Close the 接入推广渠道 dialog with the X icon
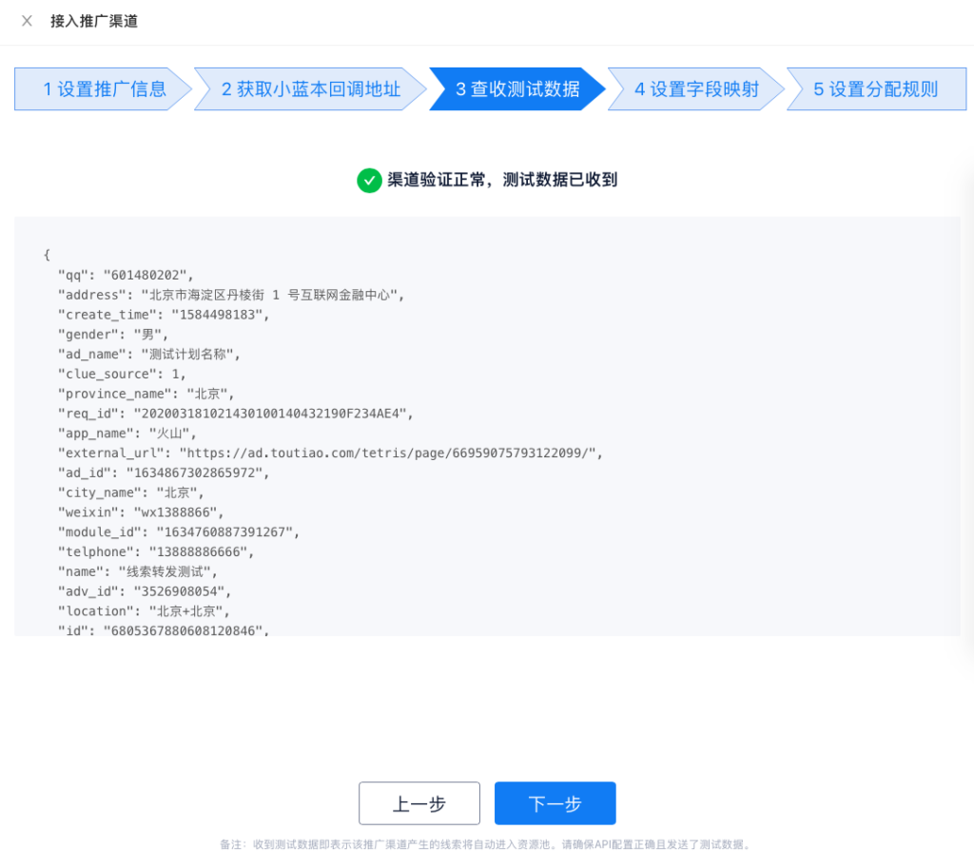974x868 pixels. (27, 21)
